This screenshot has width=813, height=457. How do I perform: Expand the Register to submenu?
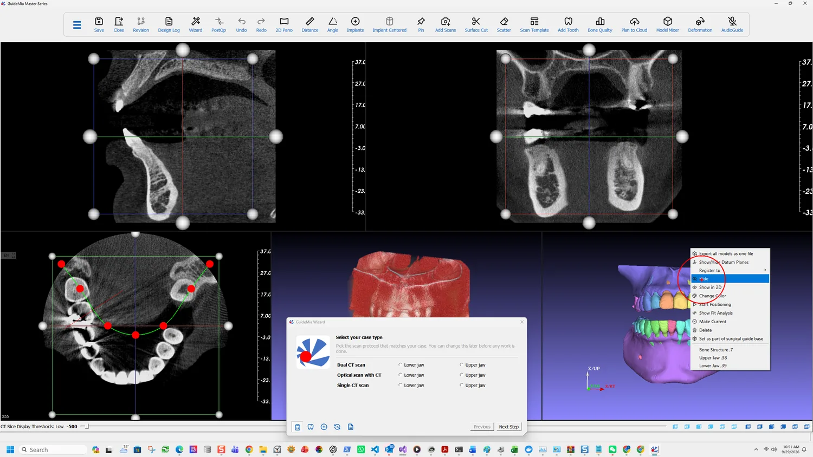pos(730,270)
